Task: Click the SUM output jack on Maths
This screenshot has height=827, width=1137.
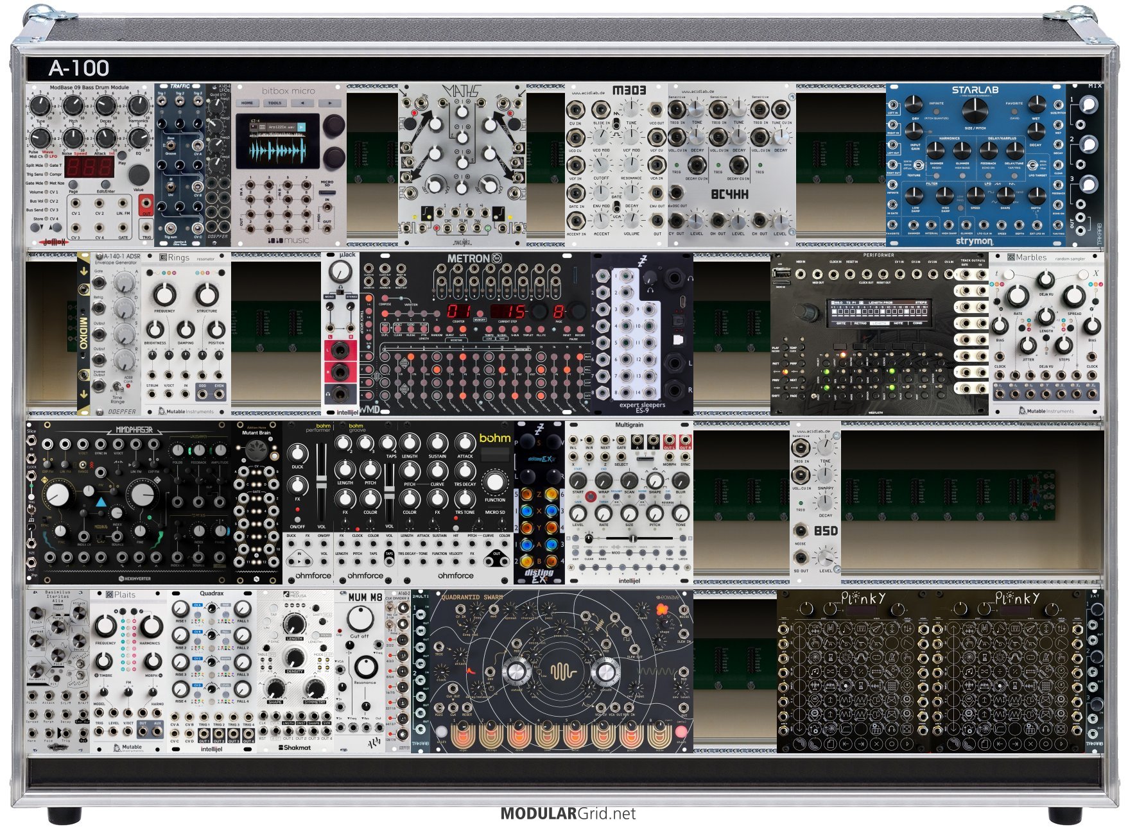Action: tap(461, 227)
